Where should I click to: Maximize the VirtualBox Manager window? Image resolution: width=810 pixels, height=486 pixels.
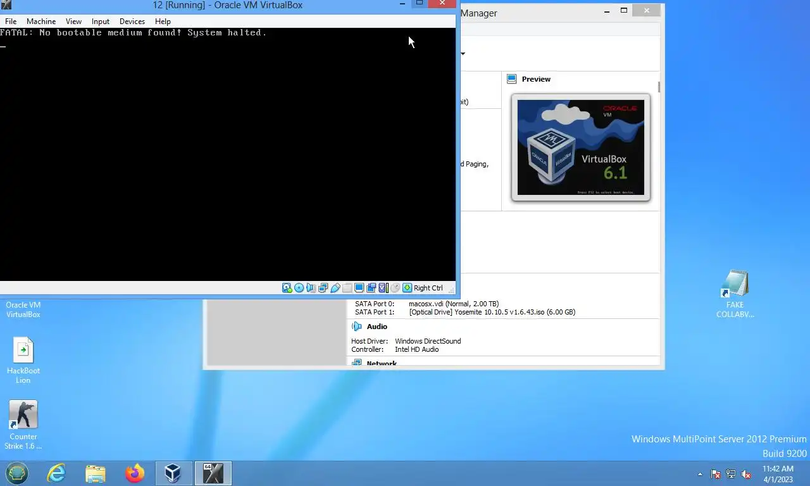tap(623, 10)
